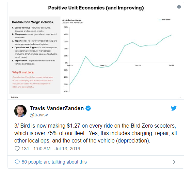Click the 'Why it matters:' red heading

tap(23, 72)
